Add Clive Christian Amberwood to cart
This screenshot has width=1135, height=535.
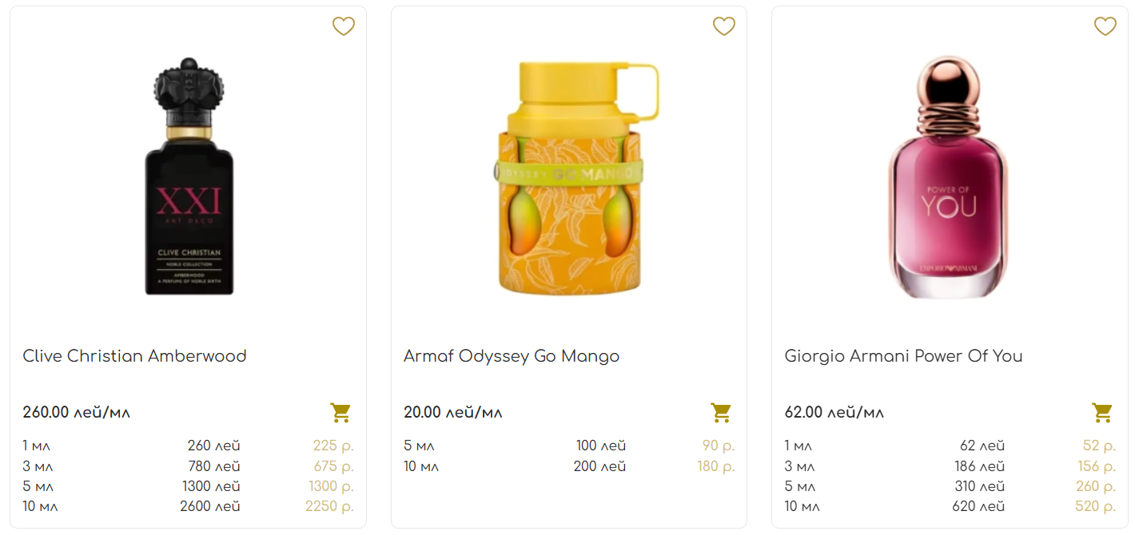tap(341, 413)
